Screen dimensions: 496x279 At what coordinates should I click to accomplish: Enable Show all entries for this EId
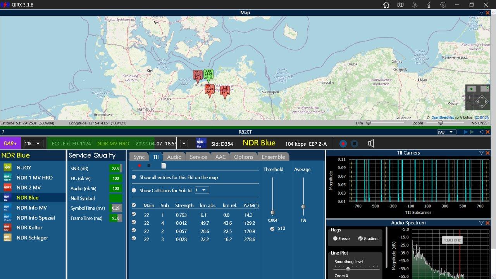(x=134, y=177)
